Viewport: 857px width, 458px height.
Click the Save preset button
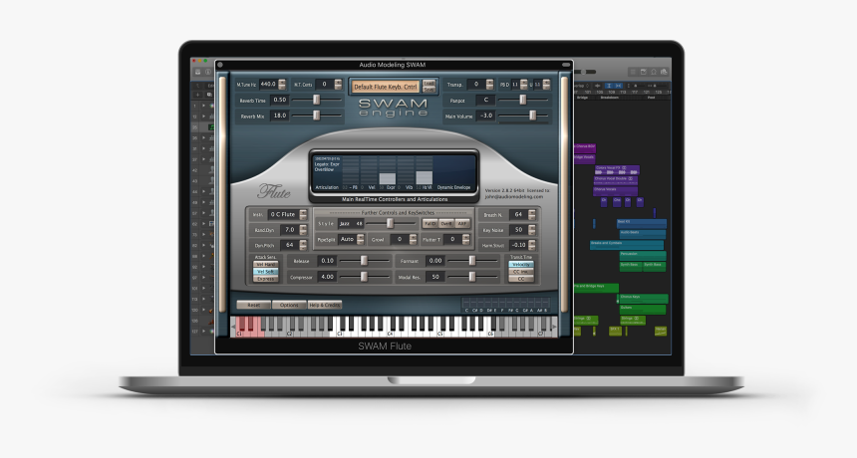click(429, 90)
